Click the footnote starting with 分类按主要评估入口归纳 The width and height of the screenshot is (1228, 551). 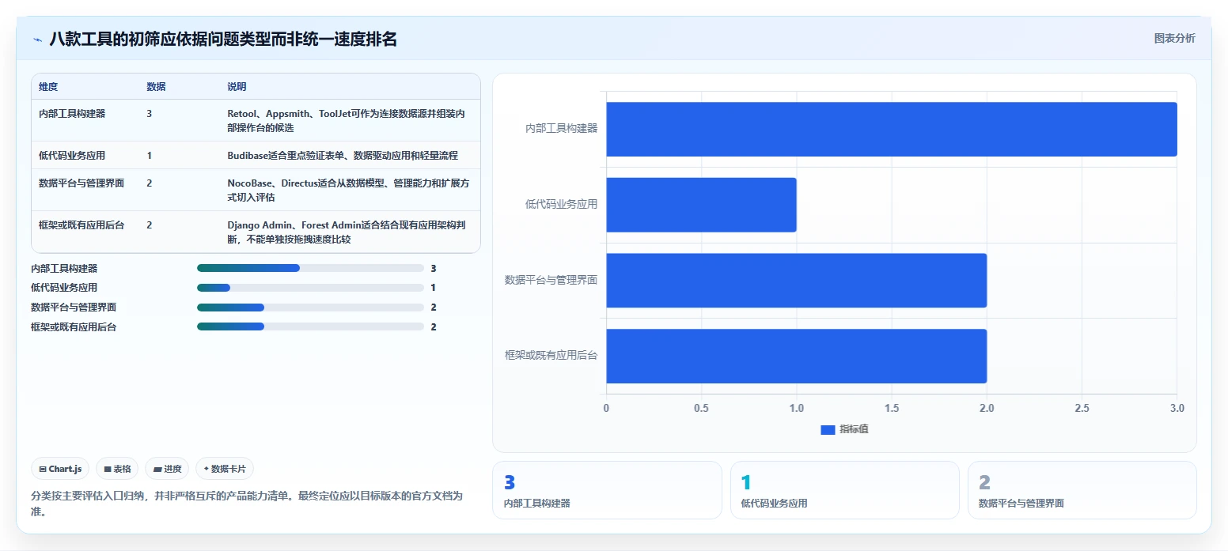247,504
